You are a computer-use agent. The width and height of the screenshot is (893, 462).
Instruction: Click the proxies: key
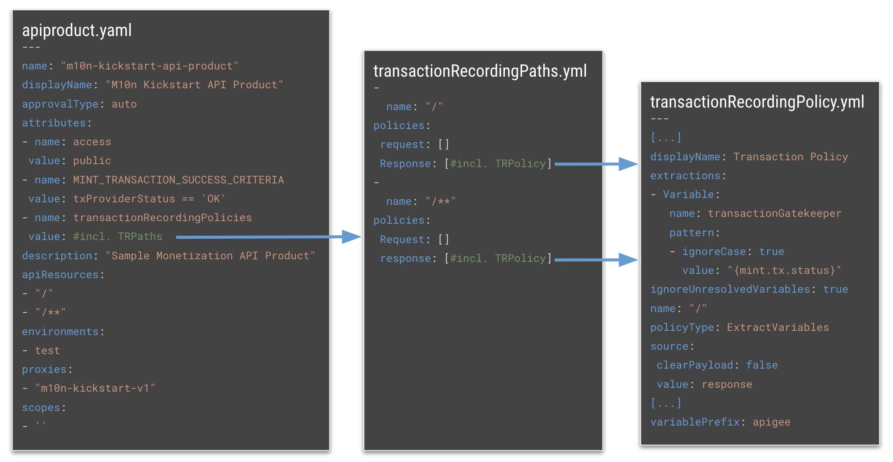(47, 369)
